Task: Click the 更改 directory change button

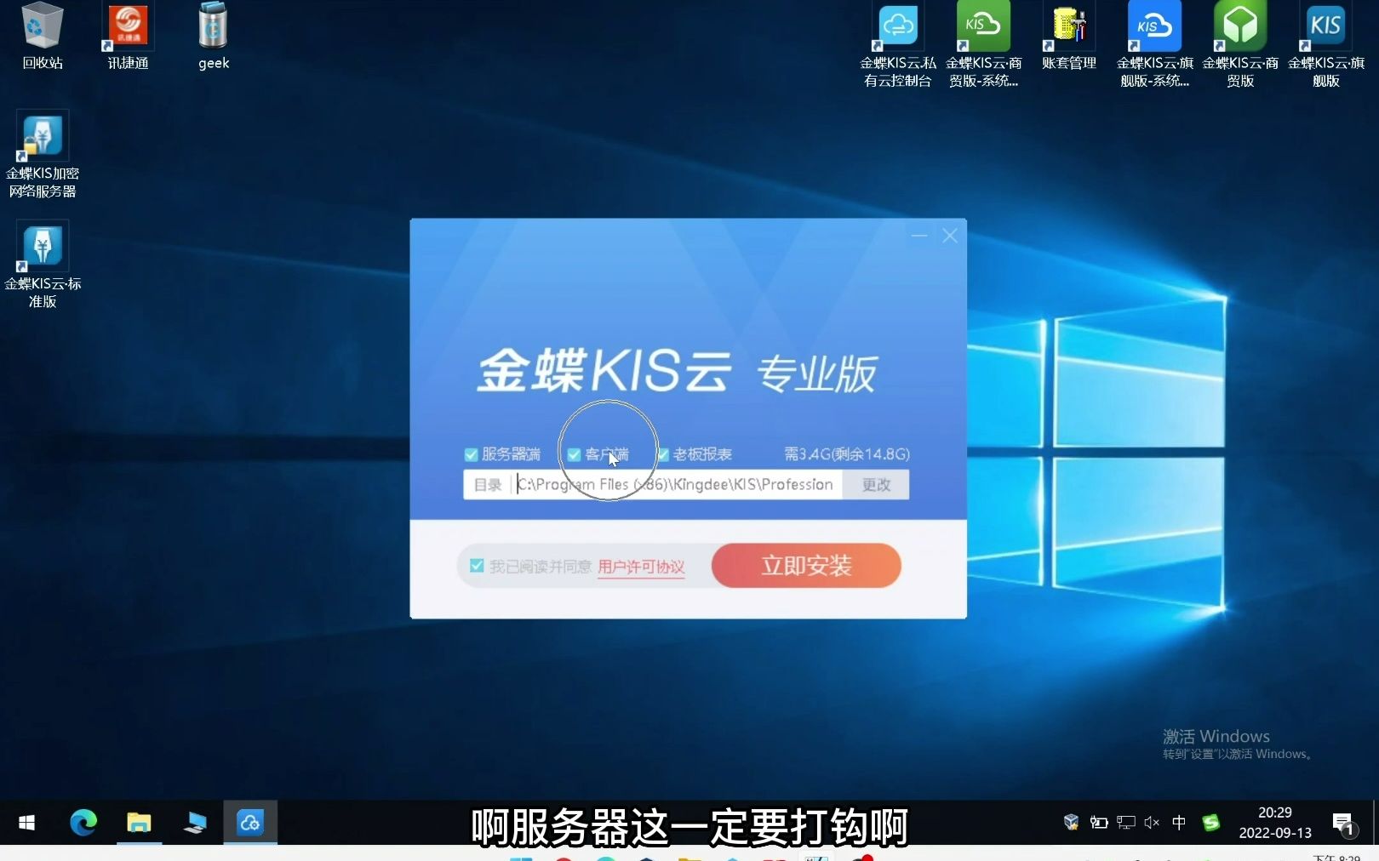Action: coord(876,485)
